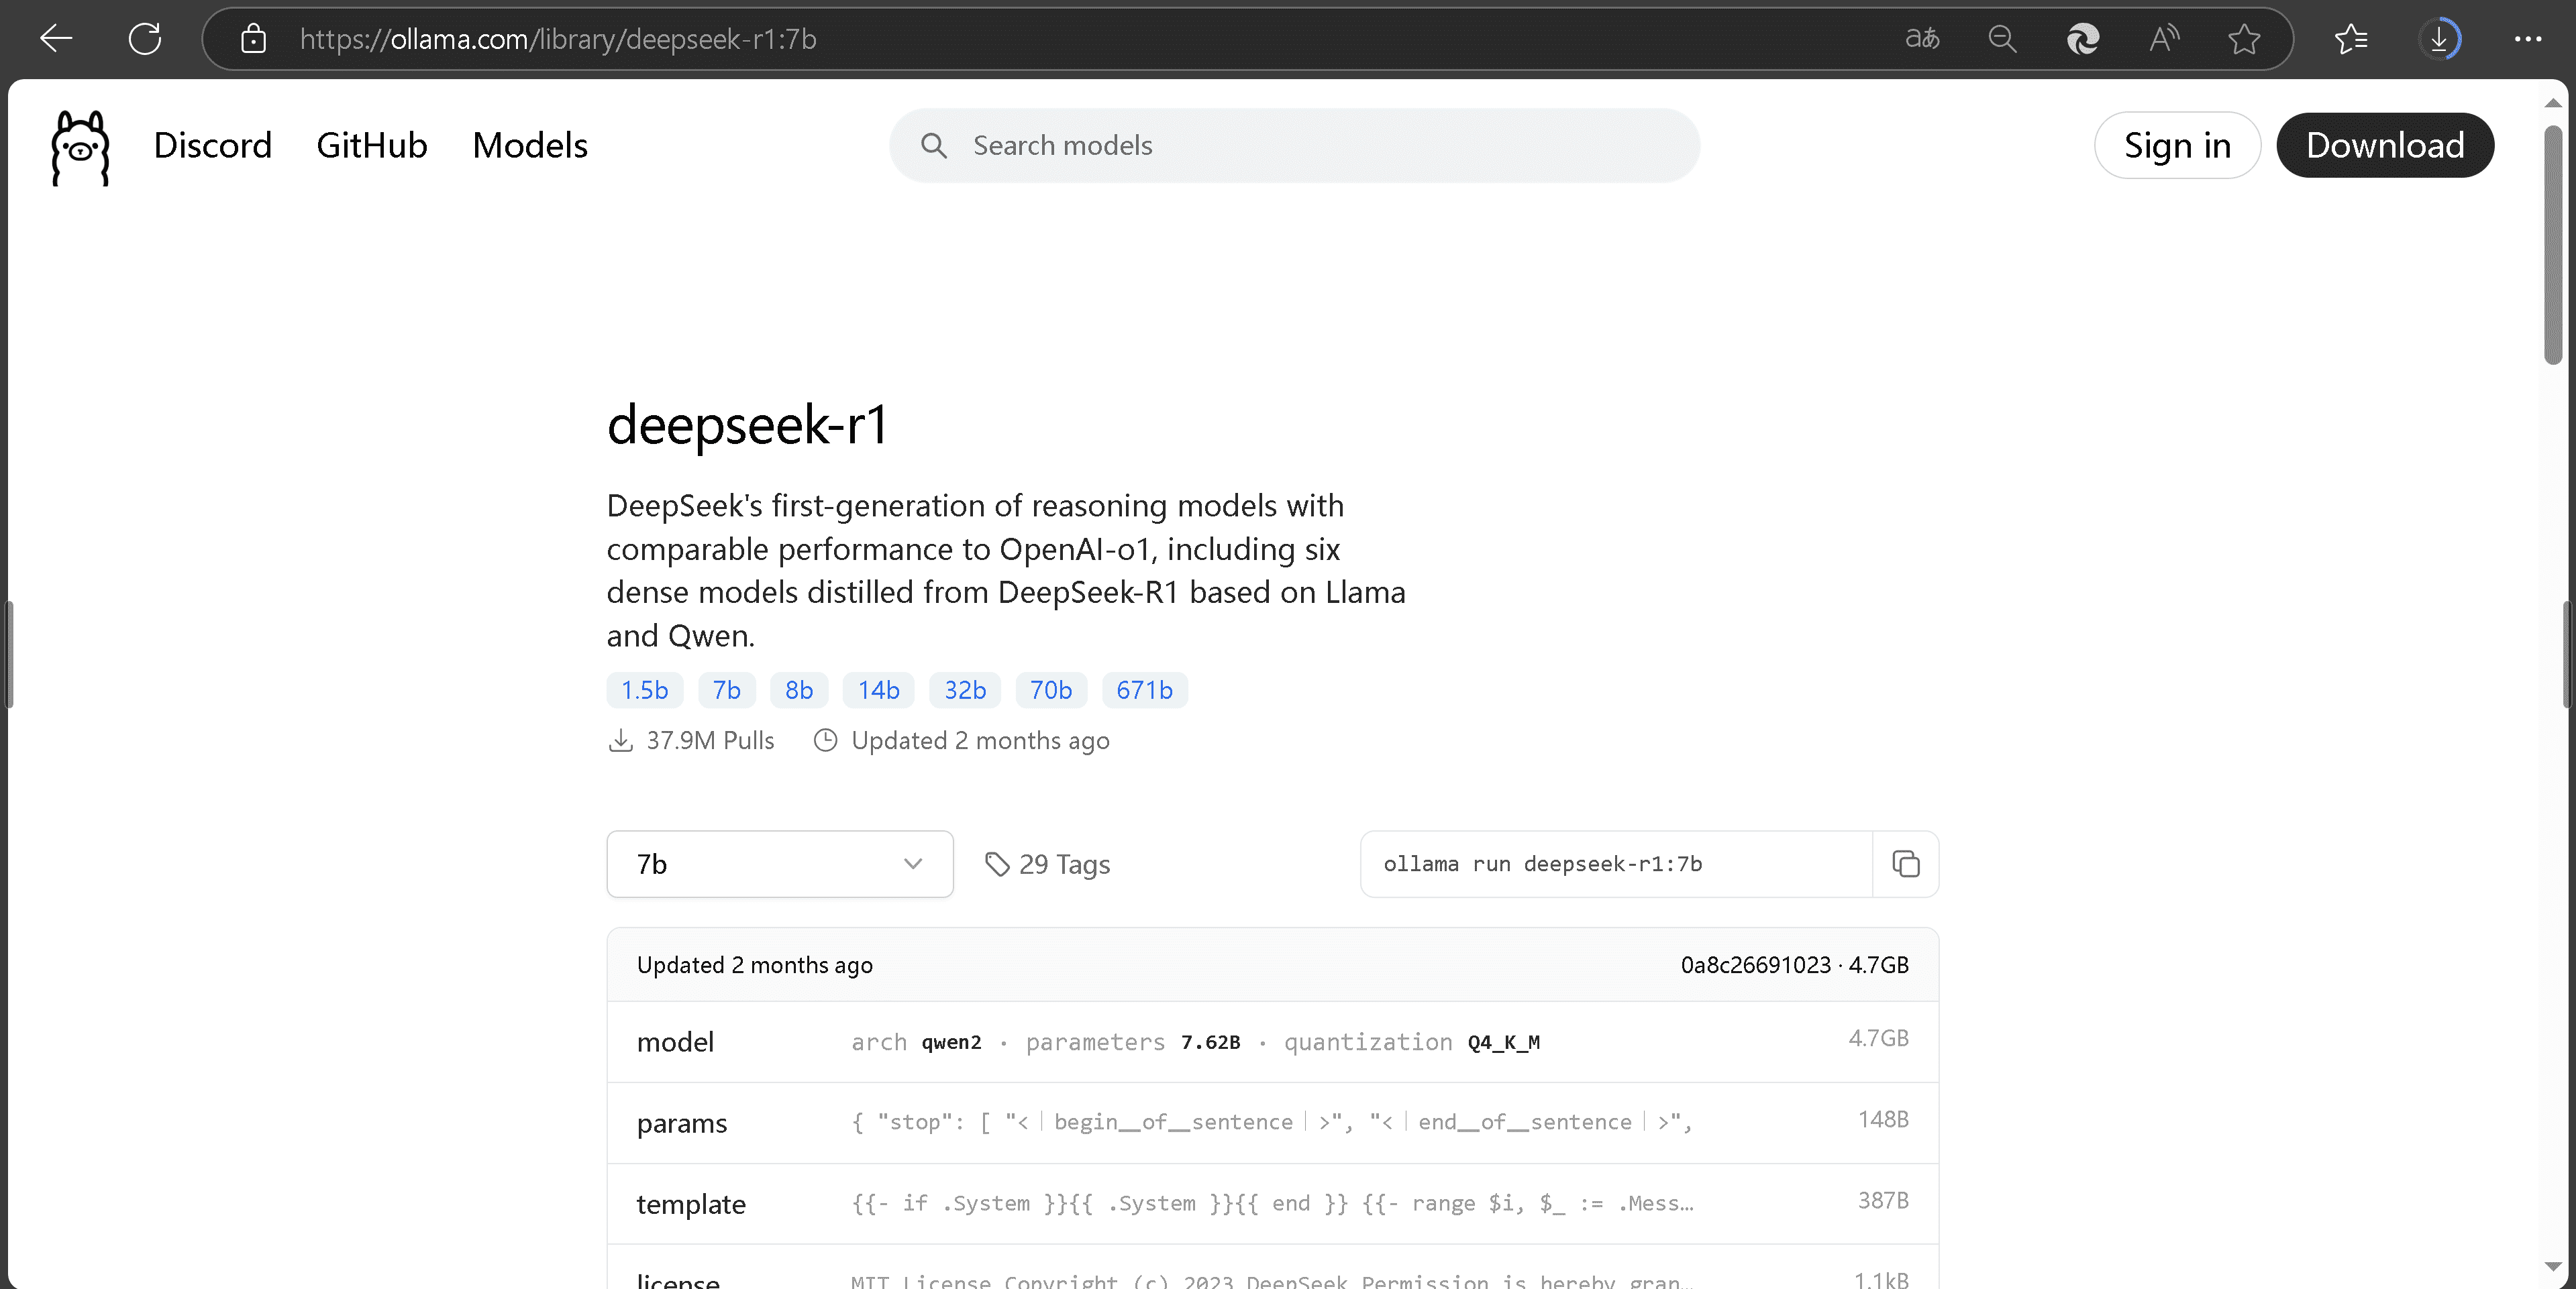Open the GitHub nav link
The width and height of the screenshot is (2576, 1289).
pos(372,145)
